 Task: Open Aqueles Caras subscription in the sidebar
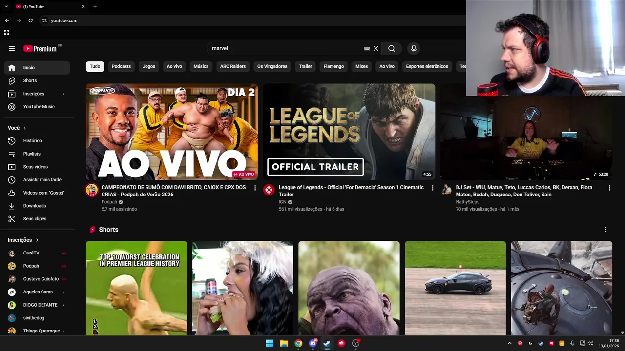37,292
